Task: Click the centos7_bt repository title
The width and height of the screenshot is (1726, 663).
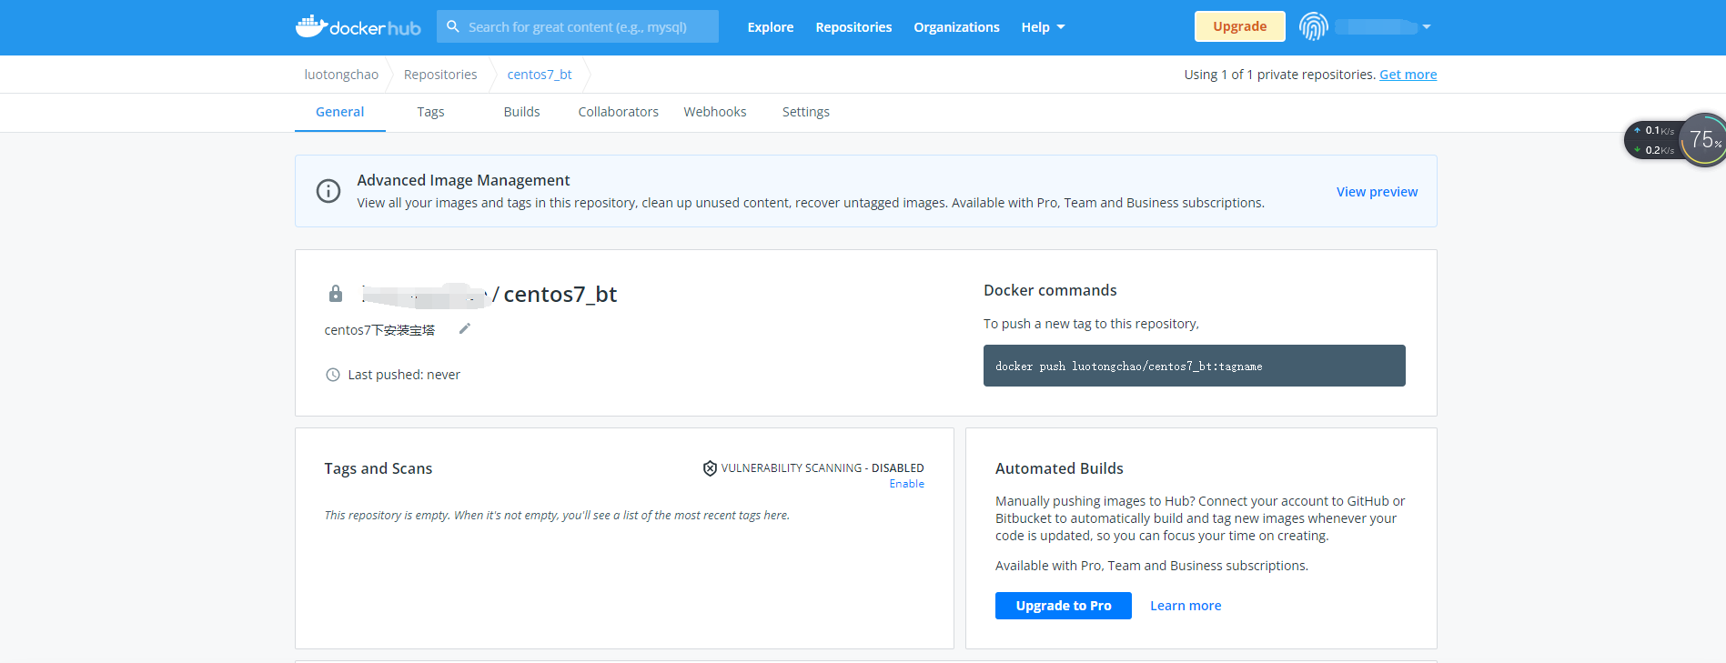Action: (560, 294)
